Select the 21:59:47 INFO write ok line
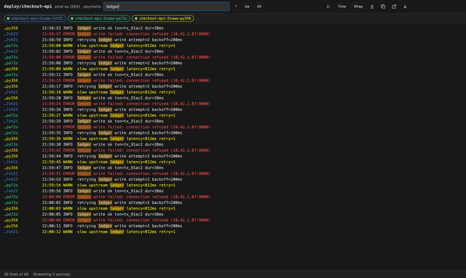The height and width of the screenshot is (278, 466). click(233, 168)
